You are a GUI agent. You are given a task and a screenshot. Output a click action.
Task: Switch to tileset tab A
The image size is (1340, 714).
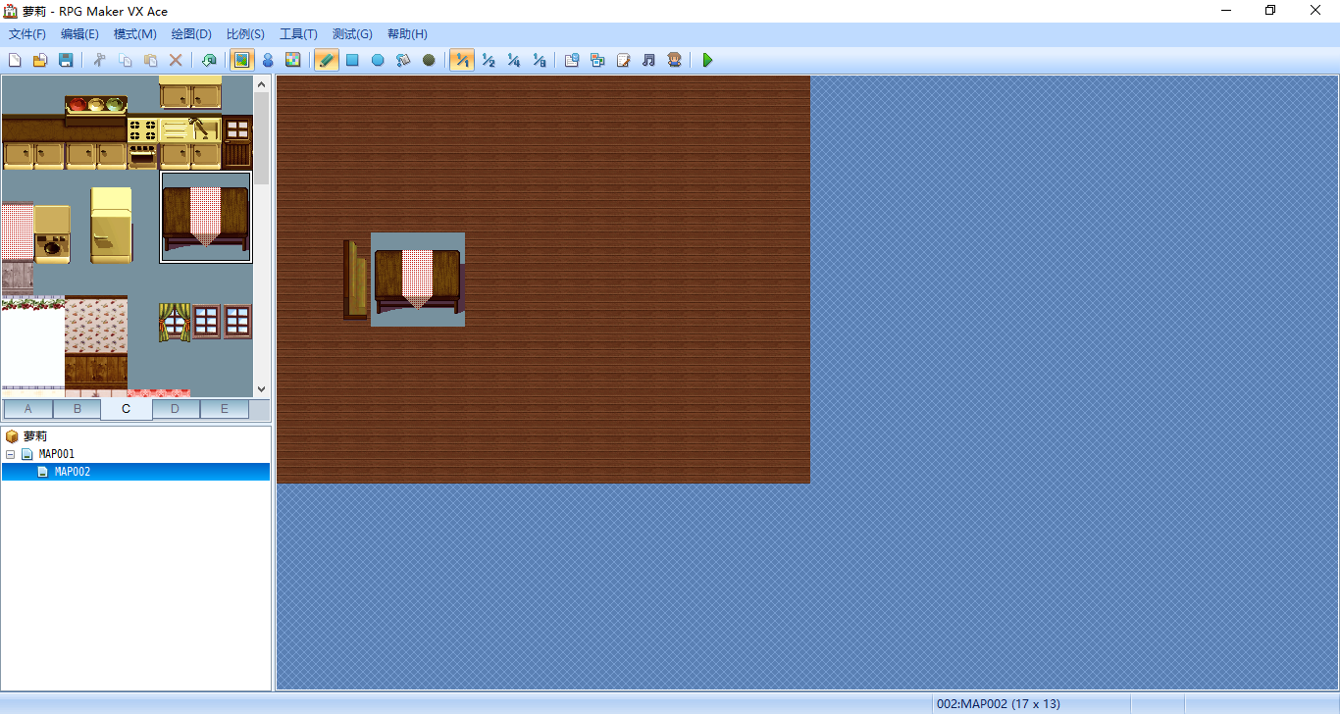pos(27,409)
